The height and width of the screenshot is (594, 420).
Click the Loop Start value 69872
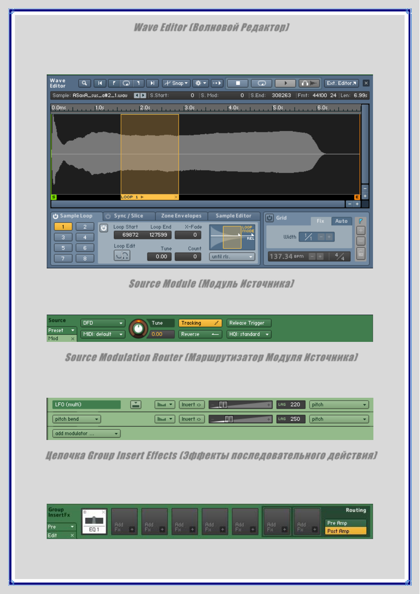click(x=130, y=235)
